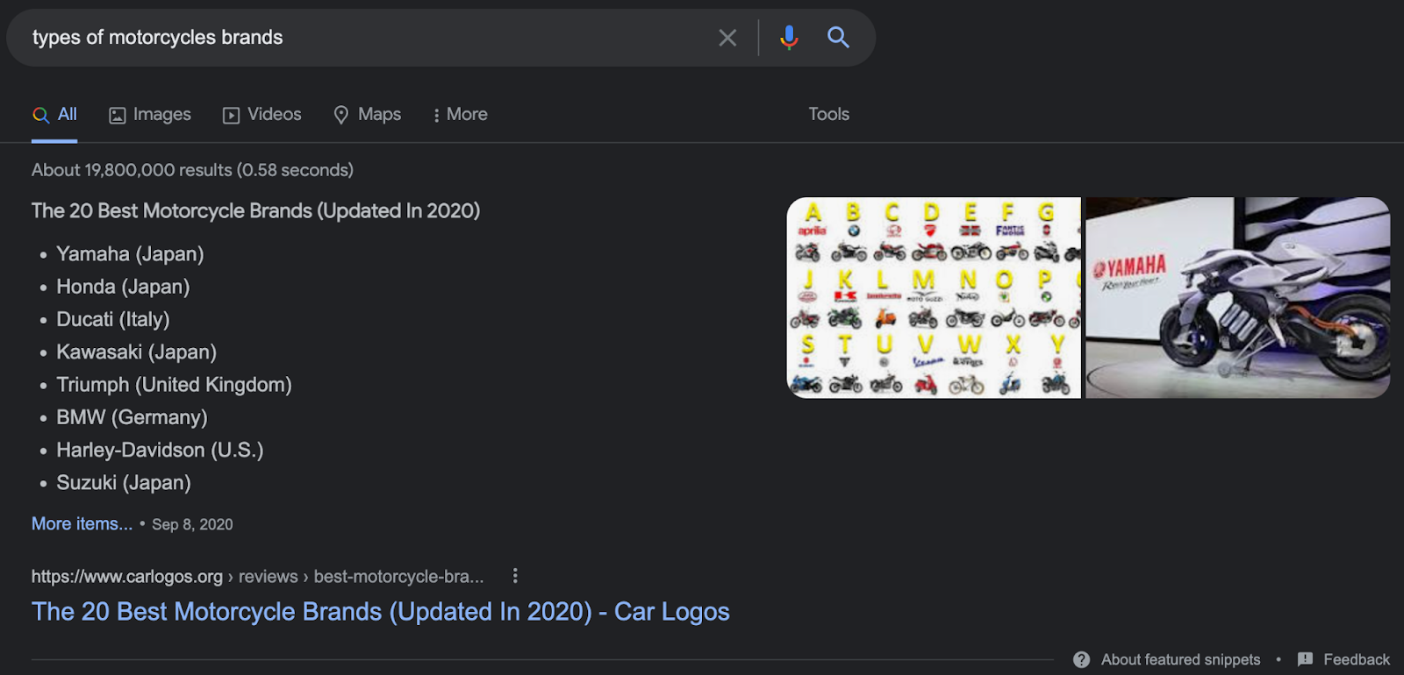
Task: Click the magnifying glass search button
Action: (x=838, y=37)
